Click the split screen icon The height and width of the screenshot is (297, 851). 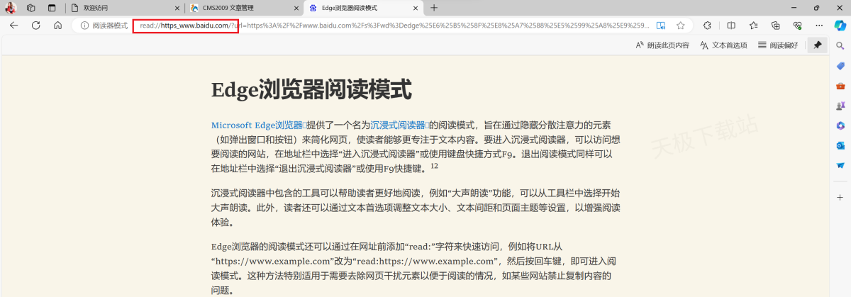[731, 26]
